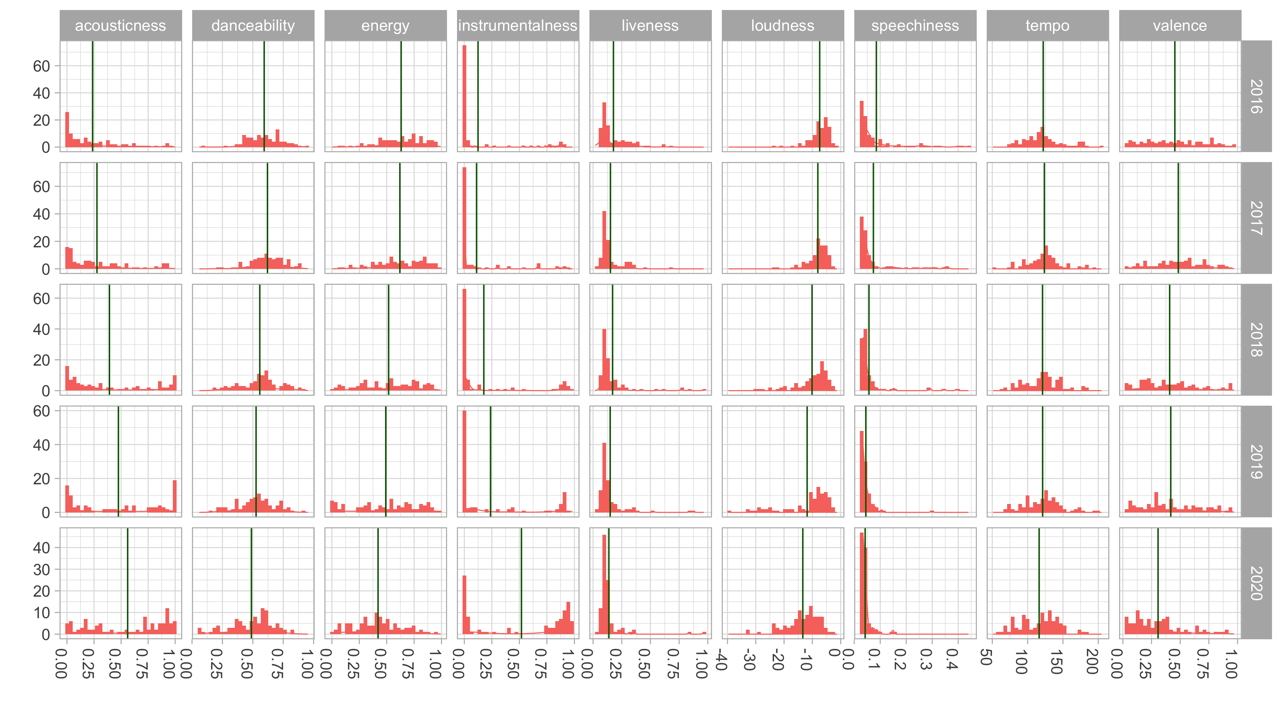Click the speechiness facet header
This screenshot has height=712, width=1282.
click(915, 25)
